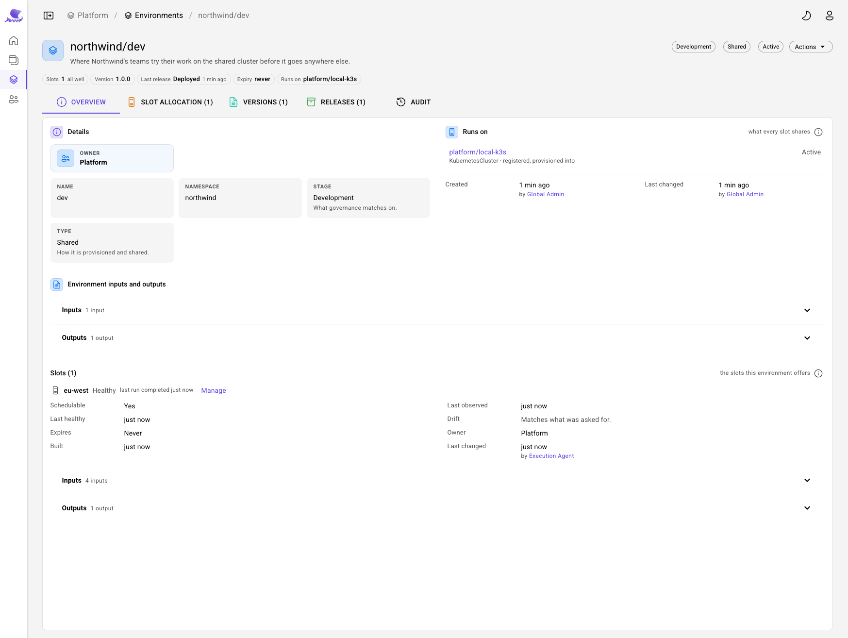Click Manage link for eu-west slot
Screen dimensions: 848x638
click(214, 390)
